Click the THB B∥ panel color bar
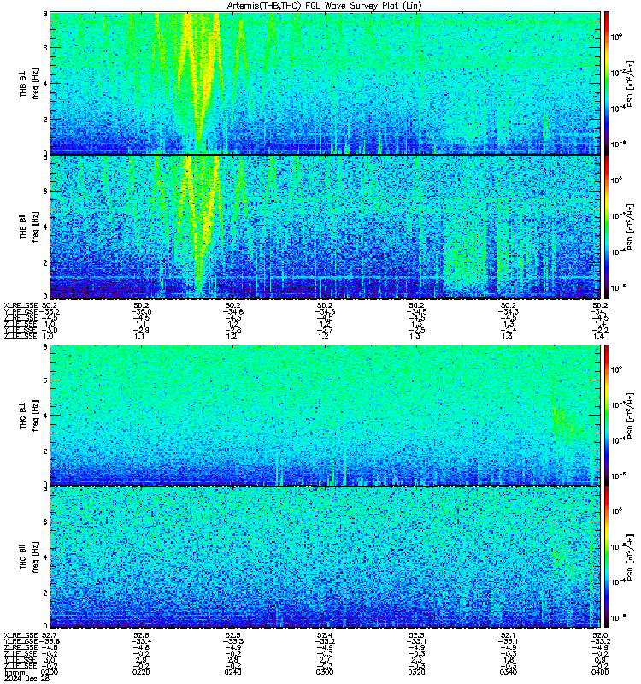 point(607,227)
